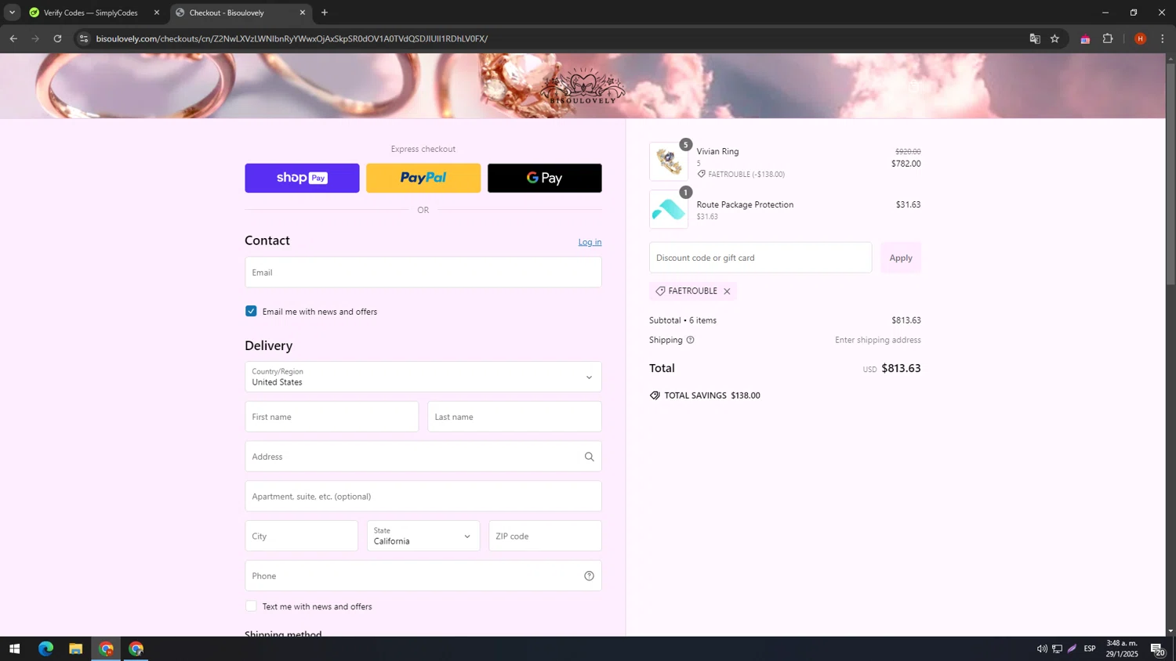Click the ZIP code field
Image resolution: width=1176 pixels, height=661 pixels.
545,536
